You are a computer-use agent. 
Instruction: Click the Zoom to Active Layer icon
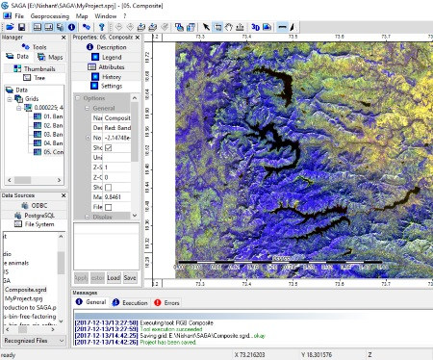130,27
